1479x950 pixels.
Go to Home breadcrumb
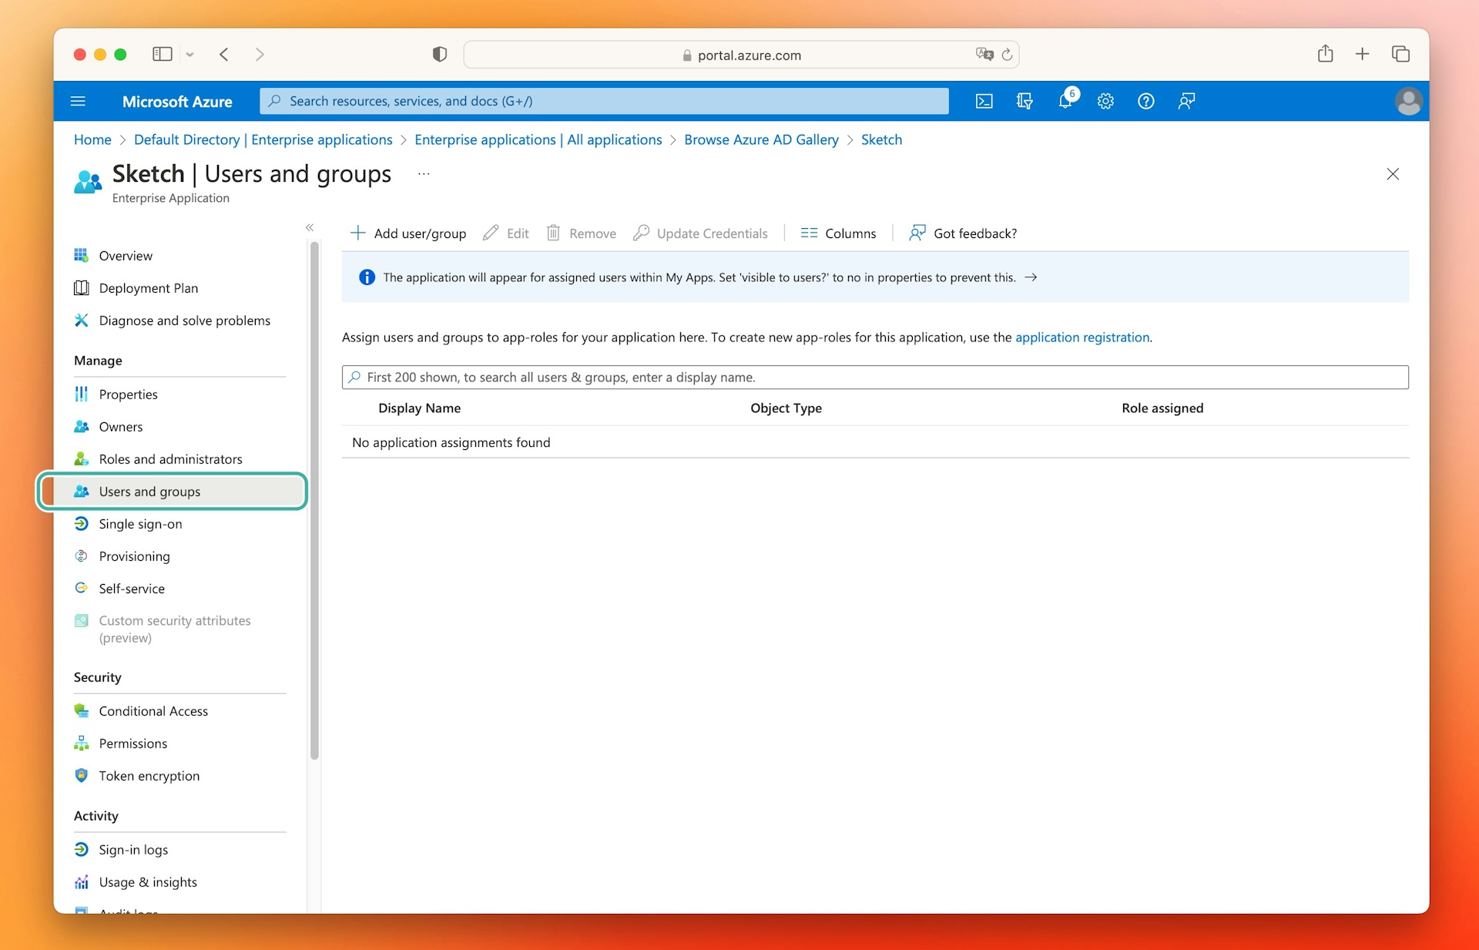[92, 139]
